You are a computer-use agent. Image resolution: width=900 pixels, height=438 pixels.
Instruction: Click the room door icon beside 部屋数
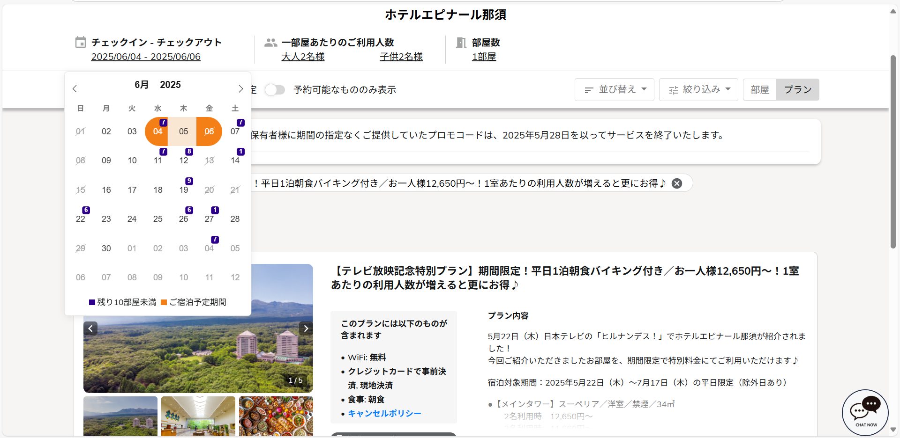[461, 43]
